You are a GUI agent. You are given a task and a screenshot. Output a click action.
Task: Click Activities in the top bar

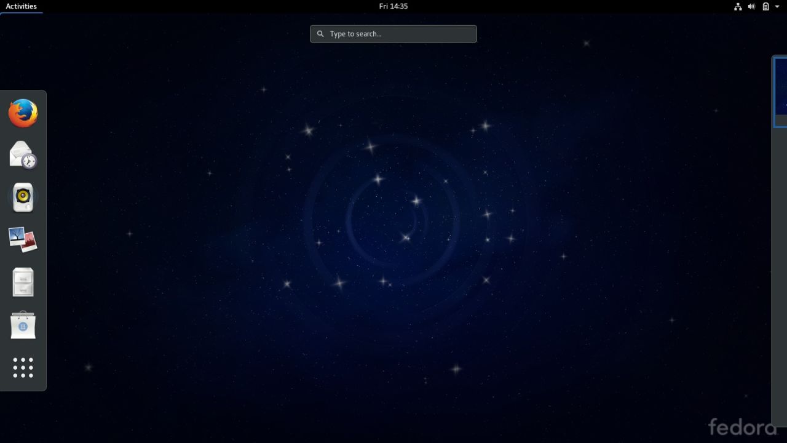[x=20, y=6]
